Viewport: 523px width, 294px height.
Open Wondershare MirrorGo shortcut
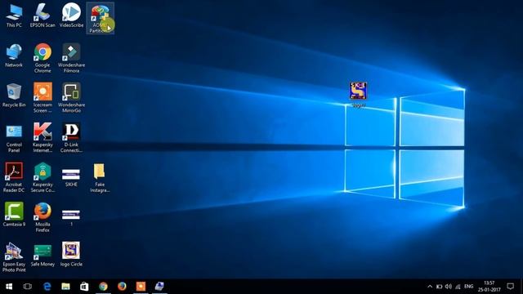pyautogui.click(x=71, y=98)
